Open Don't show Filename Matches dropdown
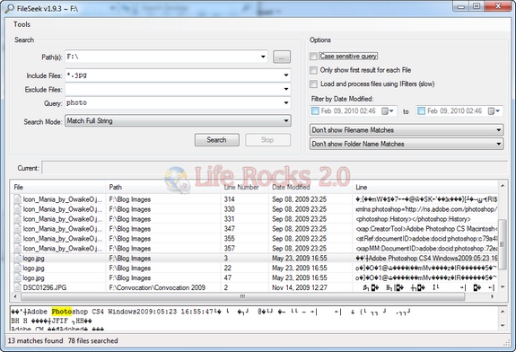This screenshot has width=516, height=352. (407, 130)
